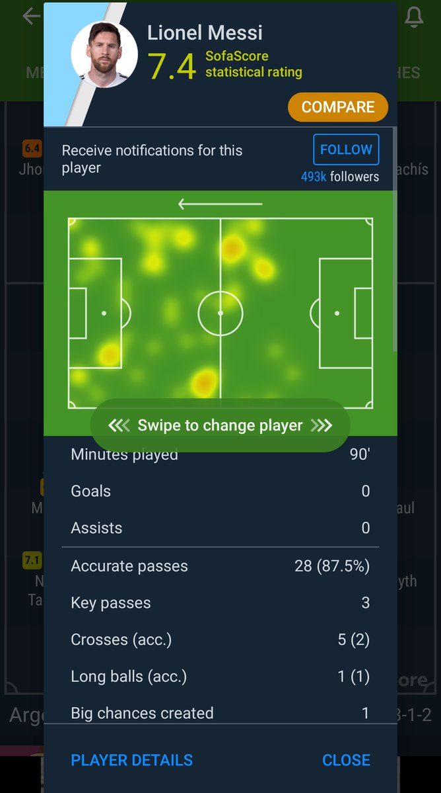
Task: Tap the 7.4 SofaScore rating number
Action: click(x=172, y=67)
